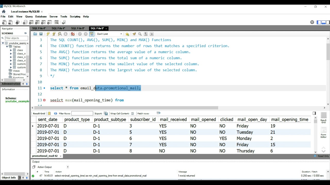Viewport: 330px width, 185px height.
Task: Commit the transaction icon
Action: [80, 34]
